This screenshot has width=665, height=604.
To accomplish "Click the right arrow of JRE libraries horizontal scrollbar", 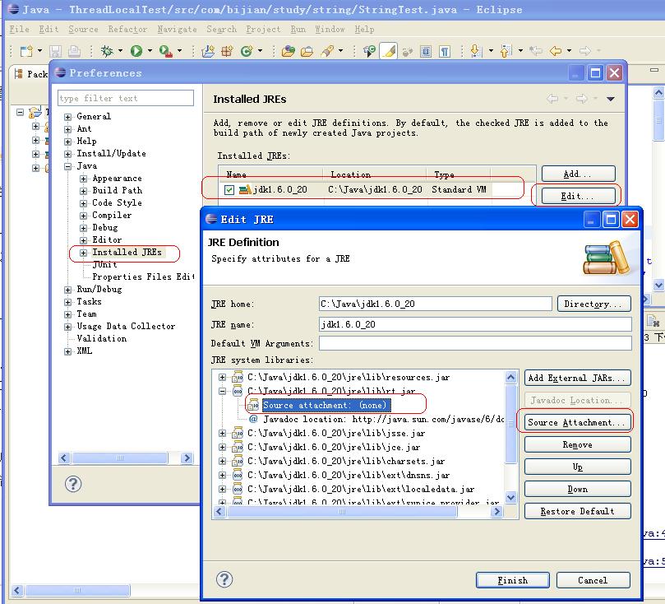I will tap(496, 512).
